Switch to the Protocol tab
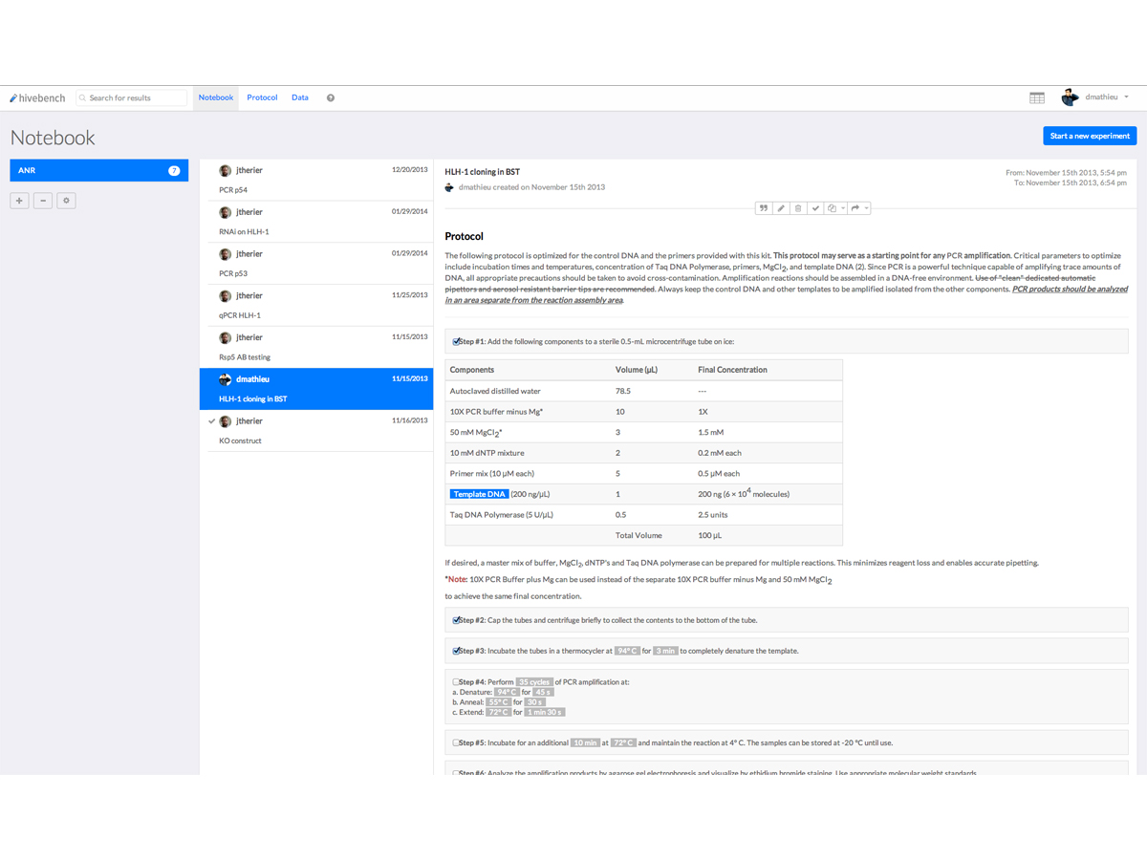The width and height of the screenshot is (1147, 860). [x=262, y=97]
